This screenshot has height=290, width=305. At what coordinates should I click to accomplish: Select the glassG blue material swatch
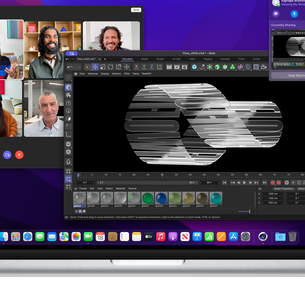[x=161, y=198]
